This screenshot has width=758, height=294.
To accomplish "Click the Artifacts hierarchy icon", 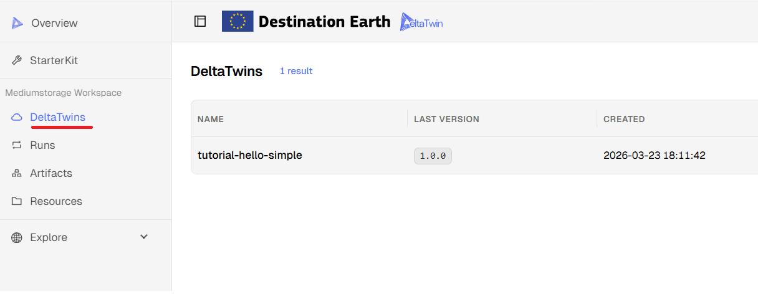I will [17, 173].
